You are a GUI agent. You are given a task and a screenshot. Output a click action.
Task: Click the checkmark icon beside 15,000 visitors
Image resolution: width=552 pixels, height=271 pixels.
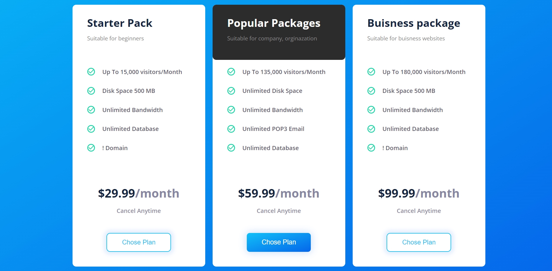pos(91,72)
